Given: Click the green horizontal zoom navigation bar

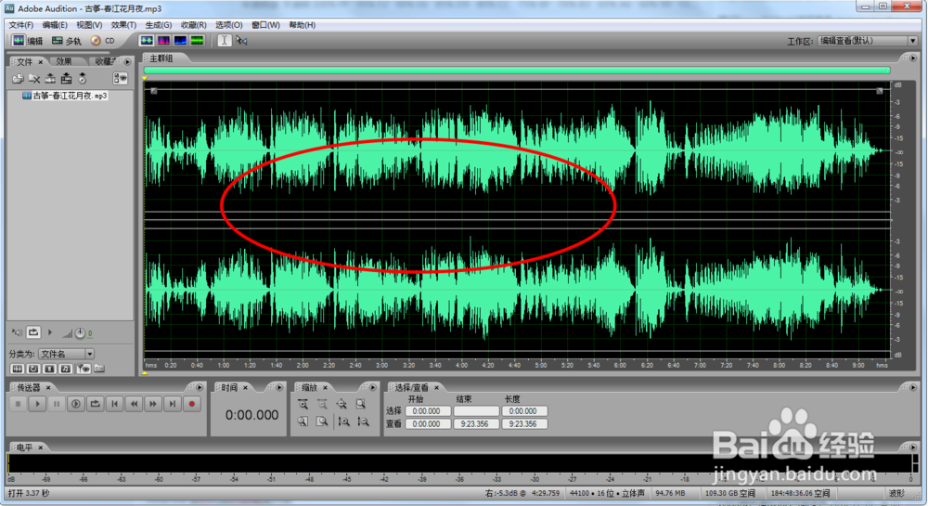Looking at the screenshot, I should coord(517,71).
